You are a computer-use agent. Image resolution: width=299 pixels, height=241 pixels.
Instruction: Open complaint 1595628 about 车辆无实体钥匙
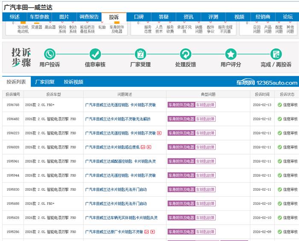pos(121,218)
